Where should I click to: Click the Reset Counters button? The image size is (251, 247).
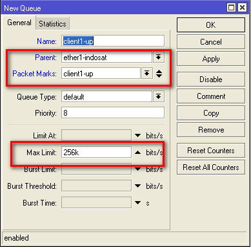(x=211, y=151)
